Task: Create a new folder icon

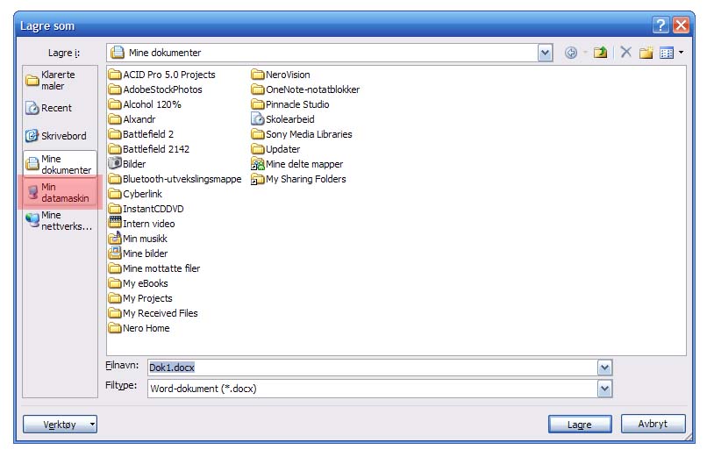Action: point(646,53)
